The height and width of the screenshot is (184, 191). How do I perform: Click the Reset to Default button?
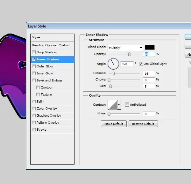coord(143,124)
